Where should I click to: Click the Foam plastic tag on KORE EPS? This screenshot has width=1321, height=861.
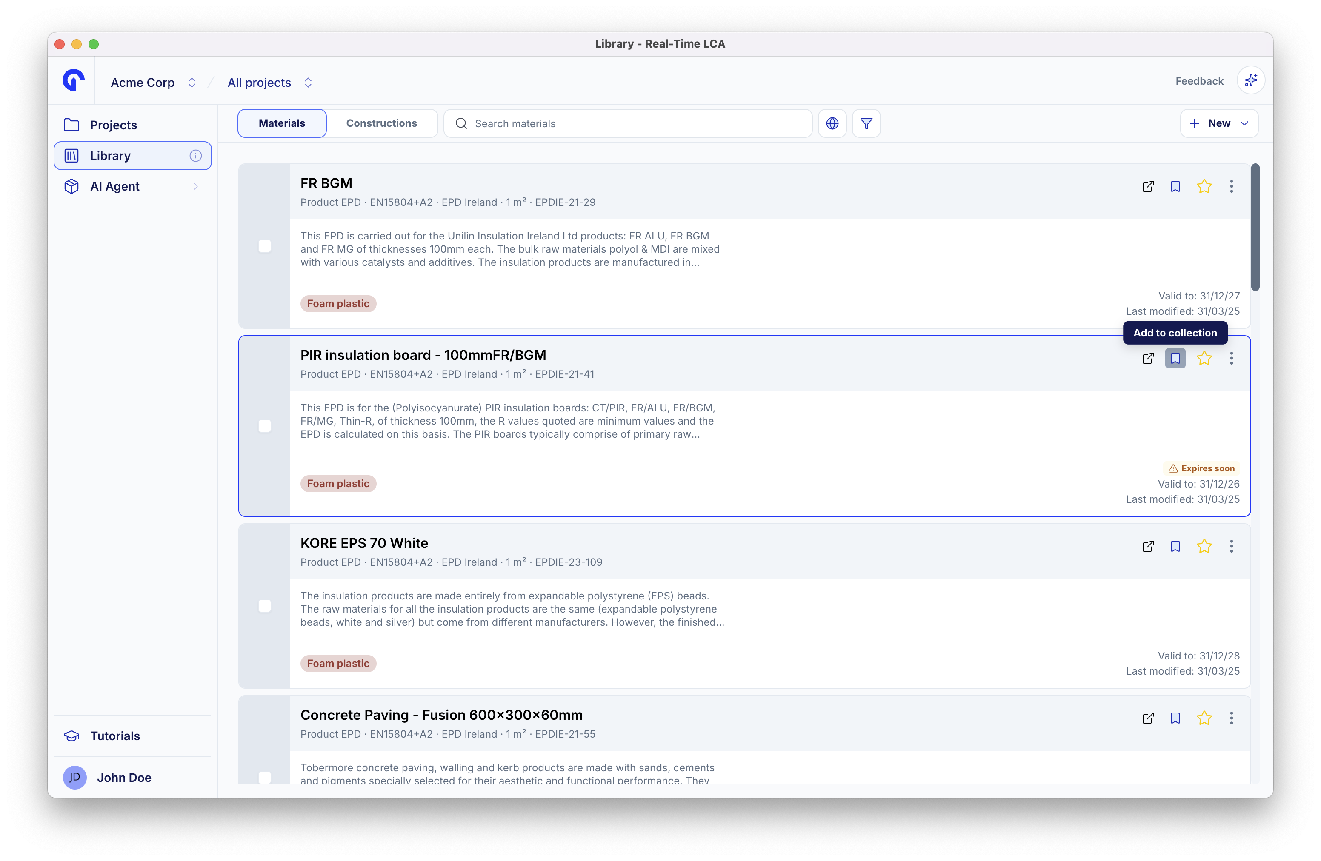(x=338, y=664)
